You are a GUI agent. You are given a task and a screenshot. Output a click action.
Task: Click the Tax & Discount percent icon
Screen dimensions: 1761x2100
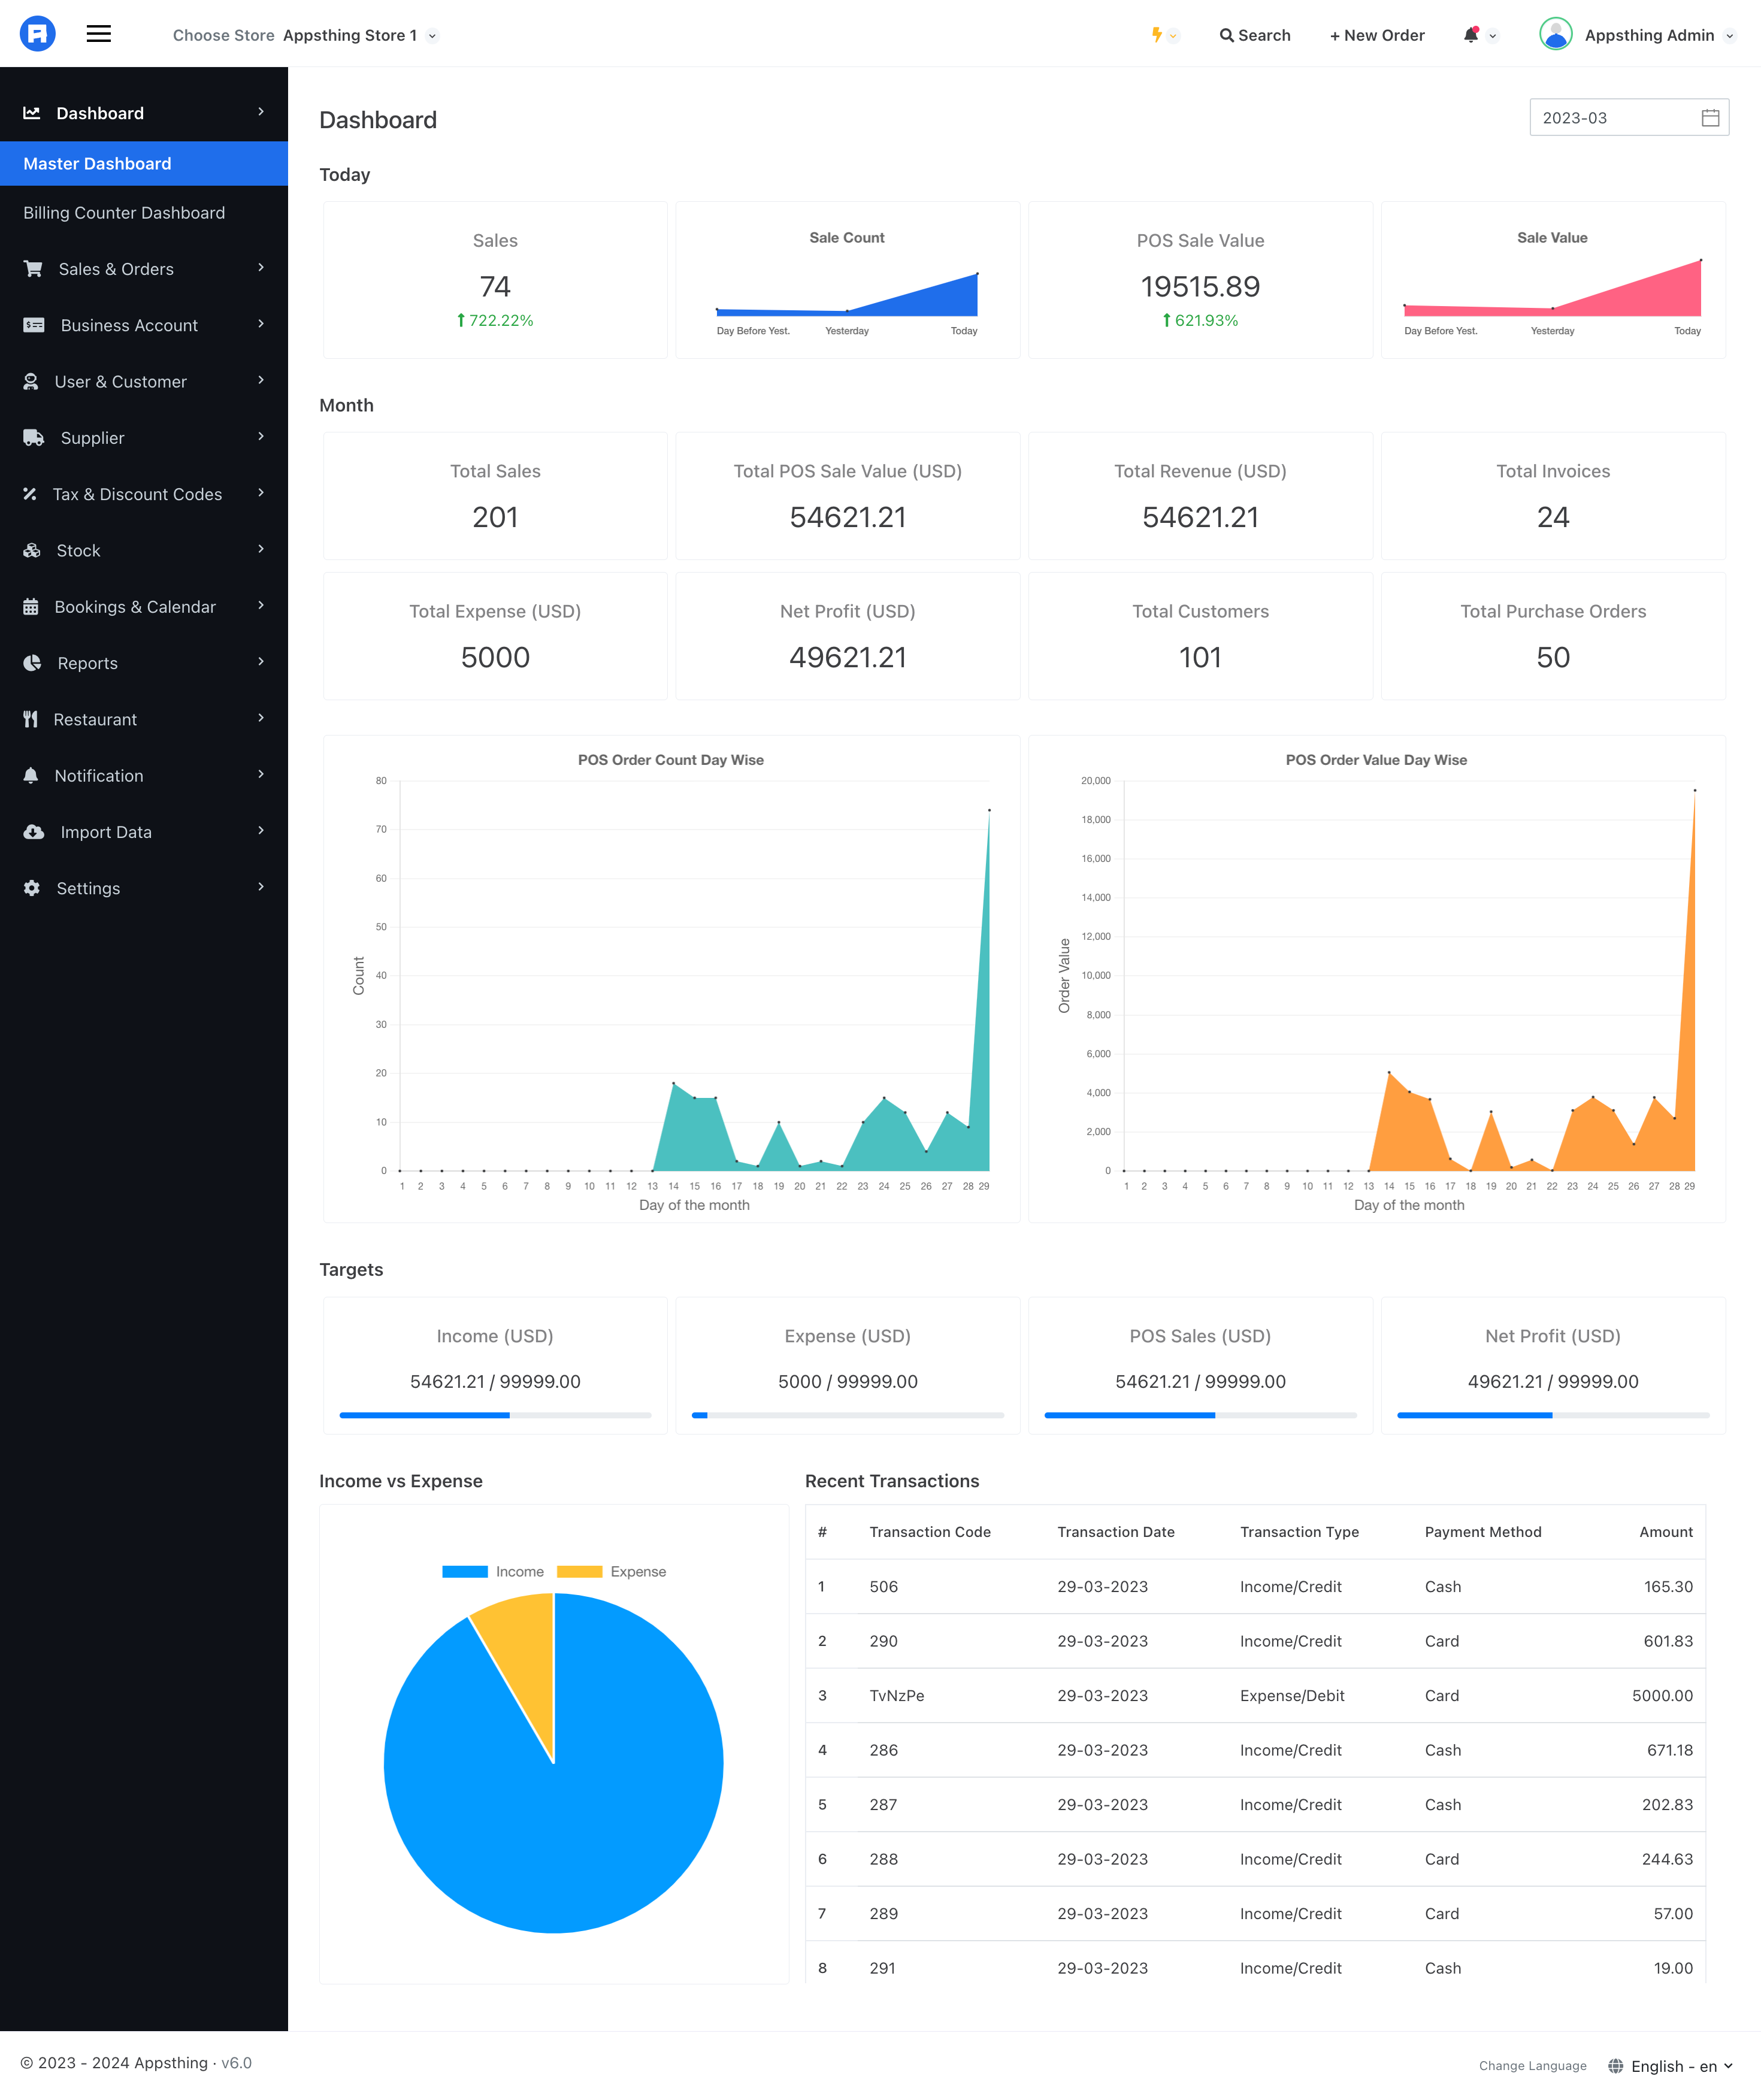30,494
